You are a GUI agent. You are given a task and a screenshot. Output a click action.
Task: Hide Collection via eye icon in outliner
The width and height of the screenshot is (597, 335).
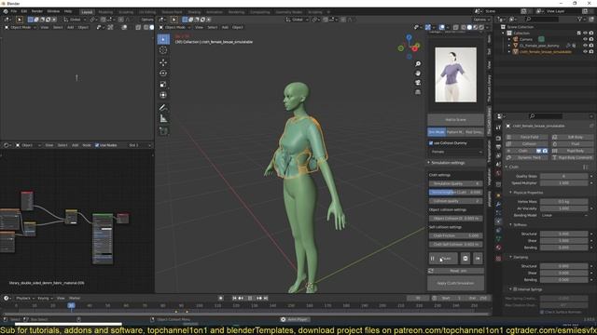pos(585,33)
